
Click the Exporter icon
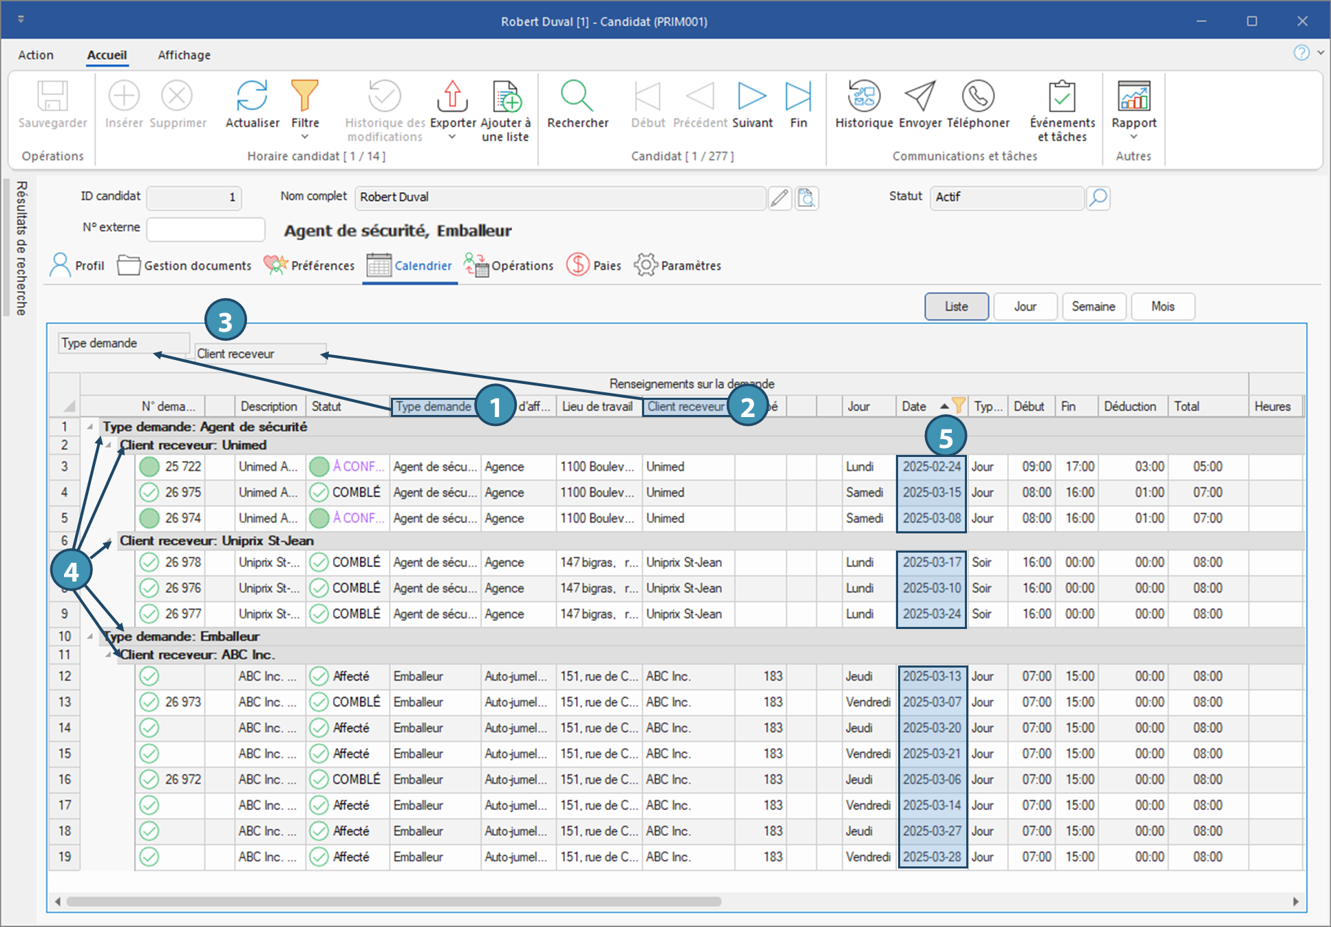pos(452,96)
